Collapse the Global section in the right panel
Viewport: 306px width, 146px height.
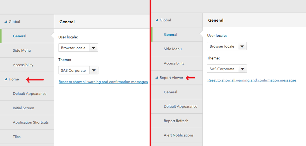[157, 20]
